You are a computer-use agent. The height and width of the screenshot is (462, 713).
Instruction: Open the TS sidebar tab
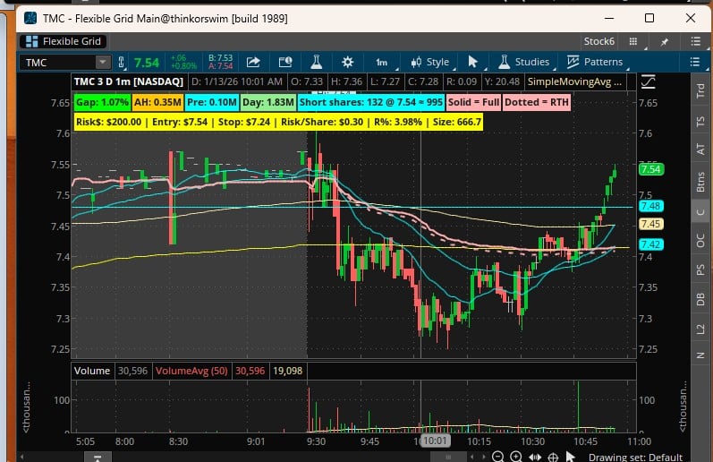(700, 121)
